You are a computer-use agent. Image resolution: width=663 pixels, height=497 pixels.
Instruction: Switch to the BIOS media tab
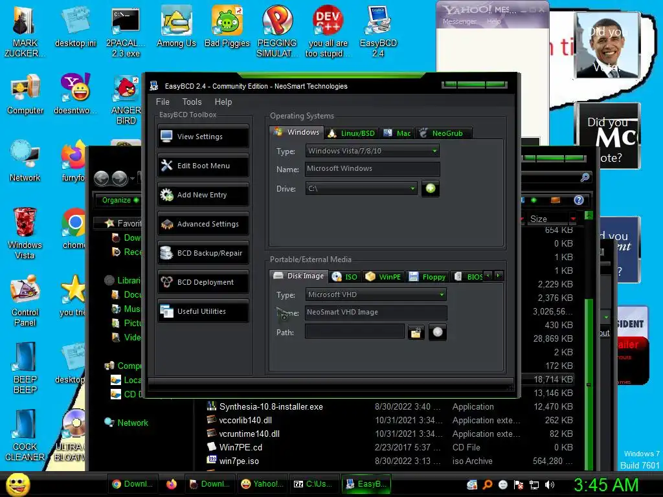coord(467,277)
